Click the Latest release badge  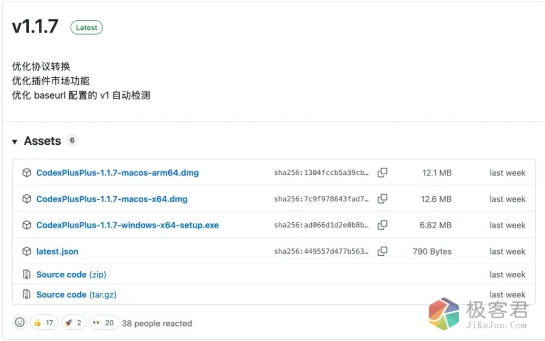point(87,28)
